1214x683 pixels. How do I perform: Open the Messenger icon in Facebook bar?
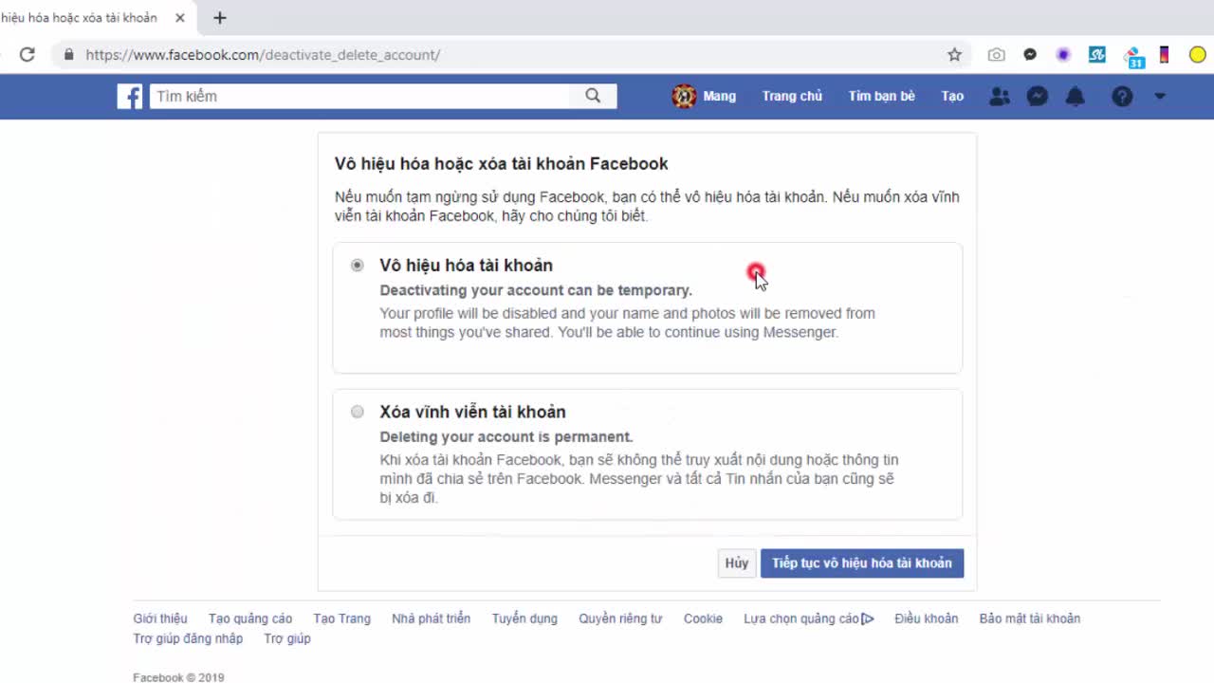point(1038,96)
